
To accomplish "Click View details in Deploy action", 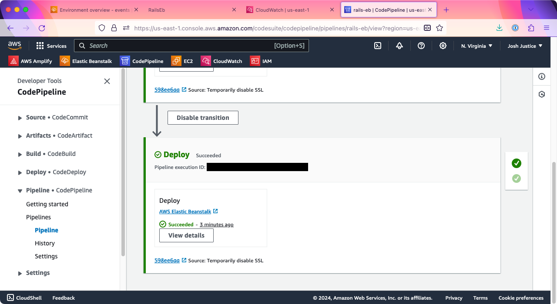I will click(186, 235).
